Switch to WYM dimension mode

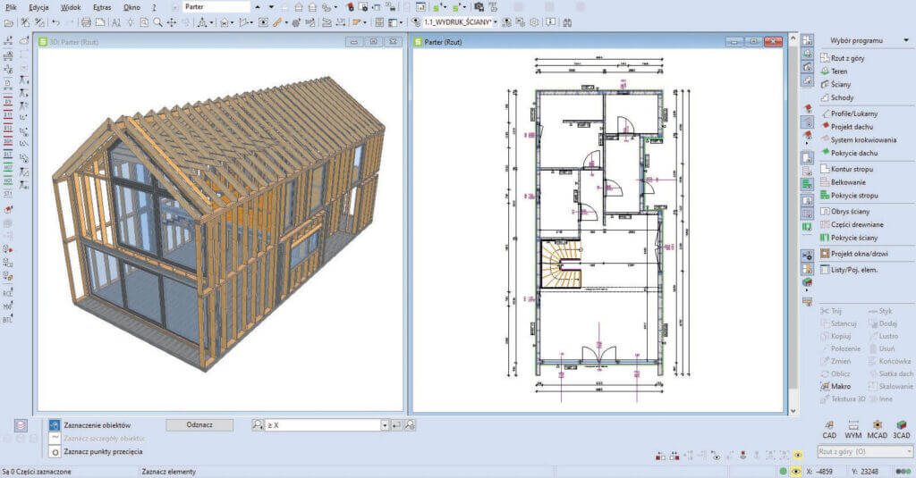coord(852,429)
